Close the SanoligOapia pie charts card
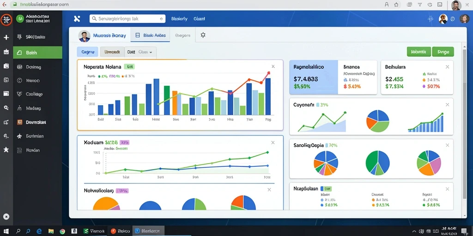Screen dimensions: 473x236 (x=447, y=145)
